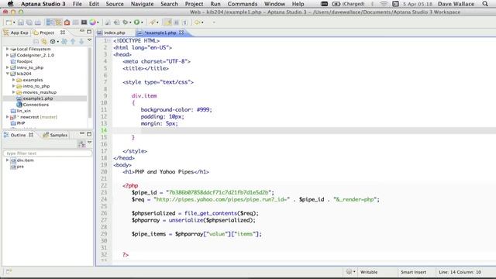The image size is (496, 279).
Task: Toggle the Sort button in Outline toolbar
Action: pos(81,144)
